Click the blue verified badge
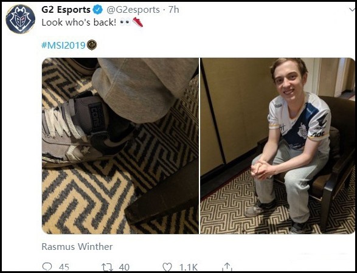Screen dimensions: 357x273 (x=98, y=10)
